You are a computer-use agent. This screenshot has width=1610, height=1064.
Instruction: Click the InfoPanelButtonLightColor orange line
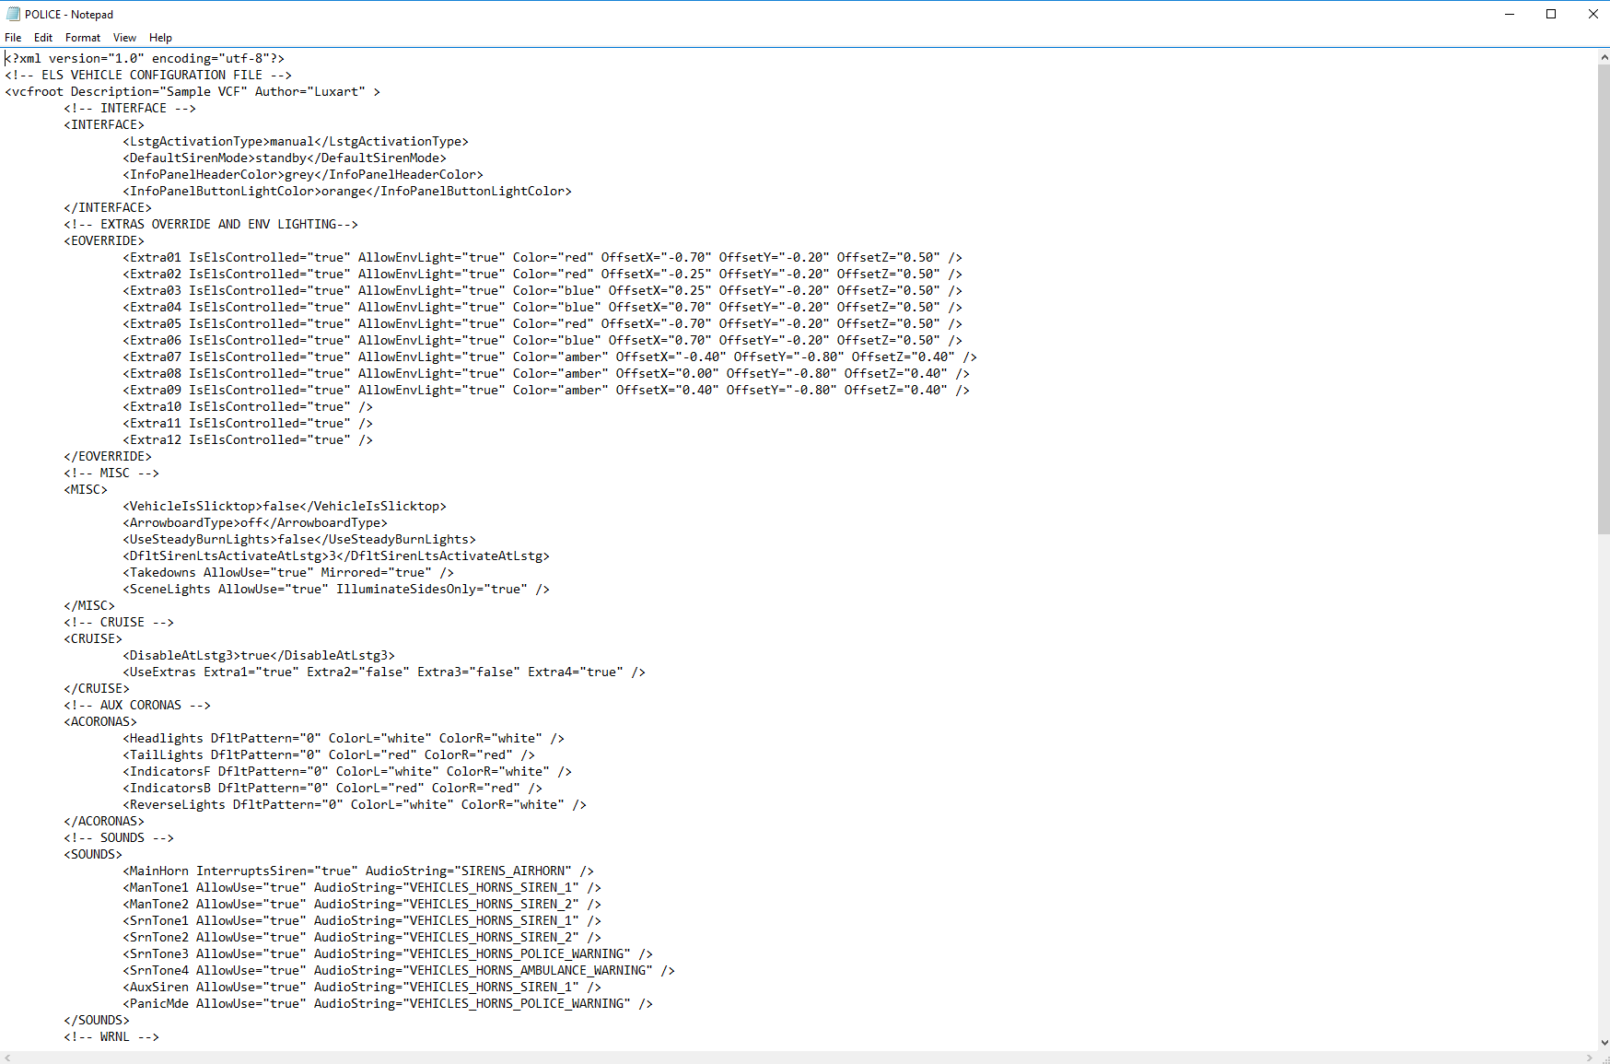coord(347,191)
